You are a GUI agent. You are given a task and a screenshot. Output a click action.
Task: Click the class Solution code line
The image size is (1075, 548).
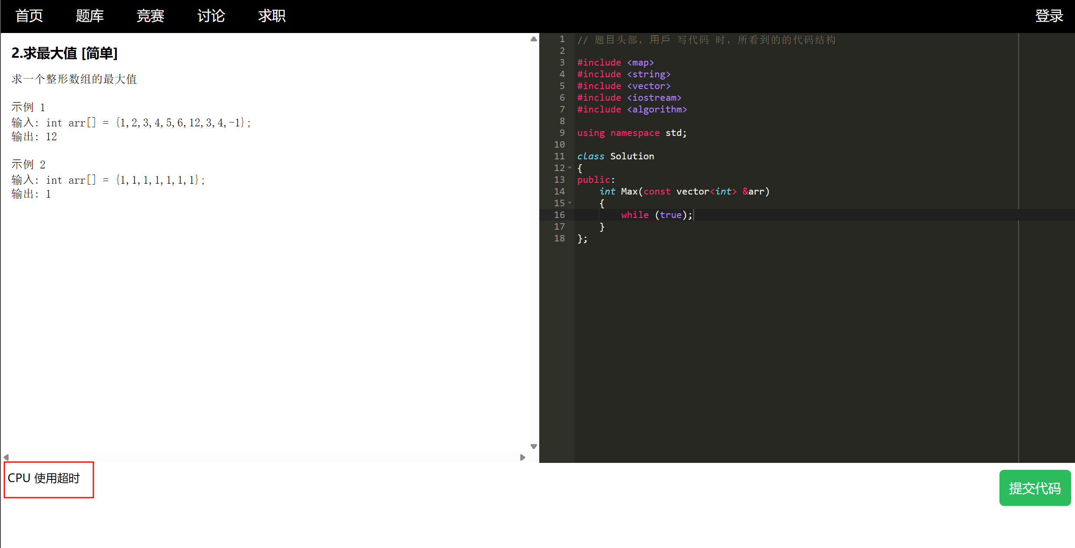click(615, 156)
